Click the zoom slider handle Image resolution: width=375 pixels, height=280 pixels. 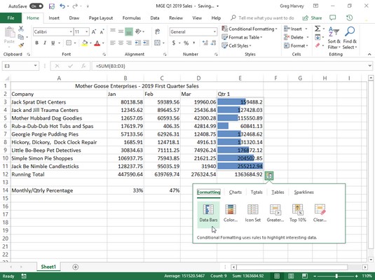click(336, 276)
